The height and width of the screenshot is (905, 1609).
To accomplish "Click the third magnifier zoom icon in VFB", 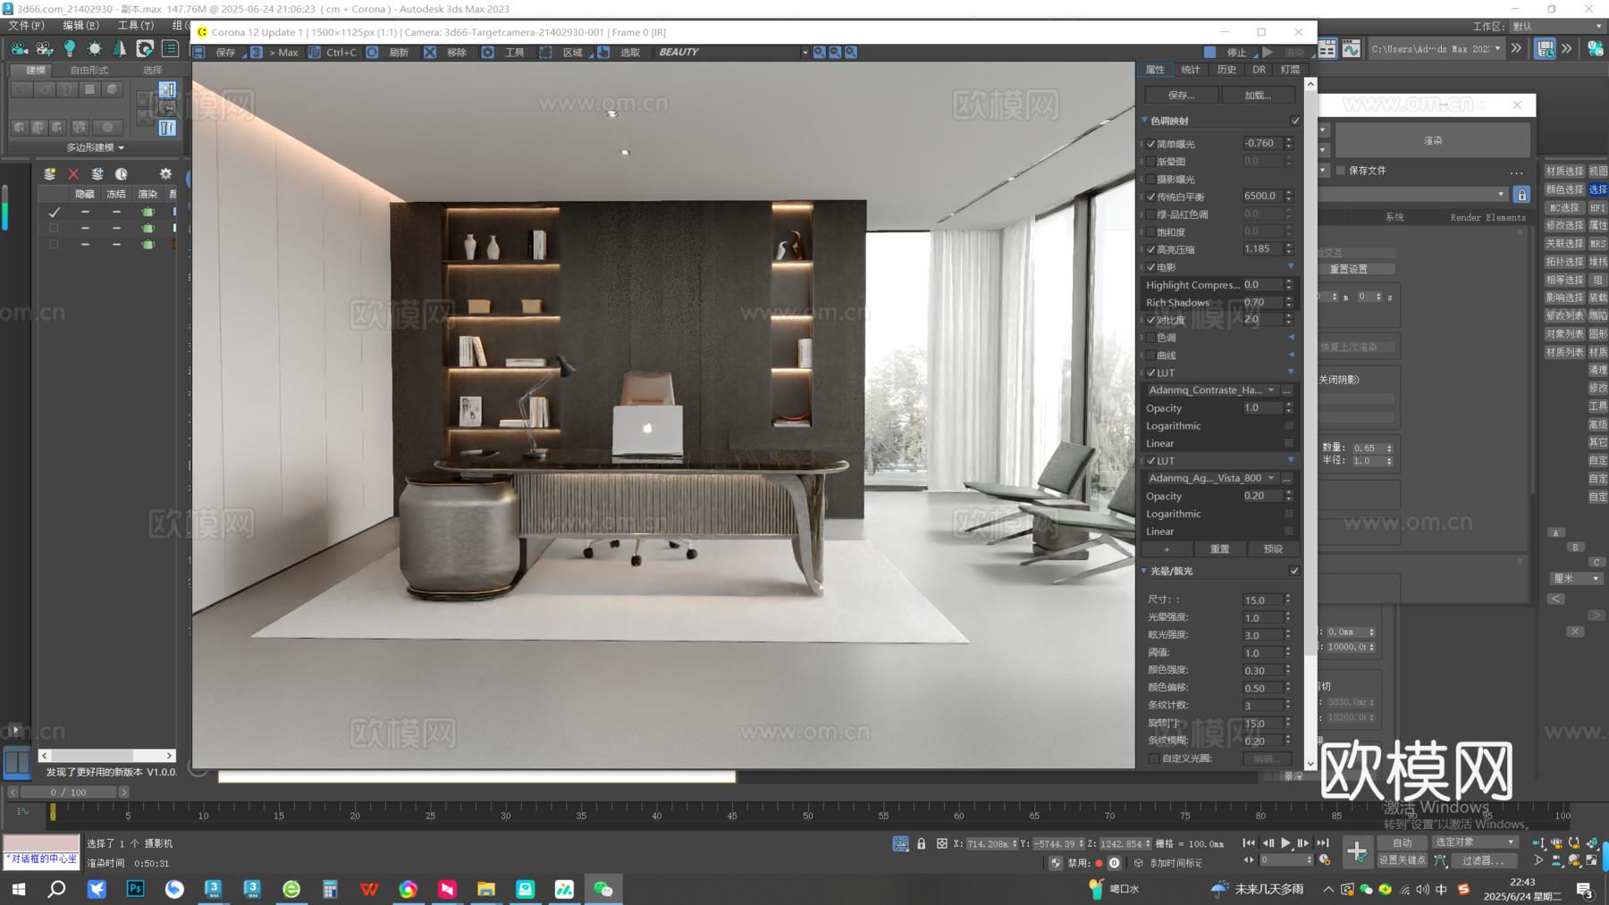I will 851,53.
